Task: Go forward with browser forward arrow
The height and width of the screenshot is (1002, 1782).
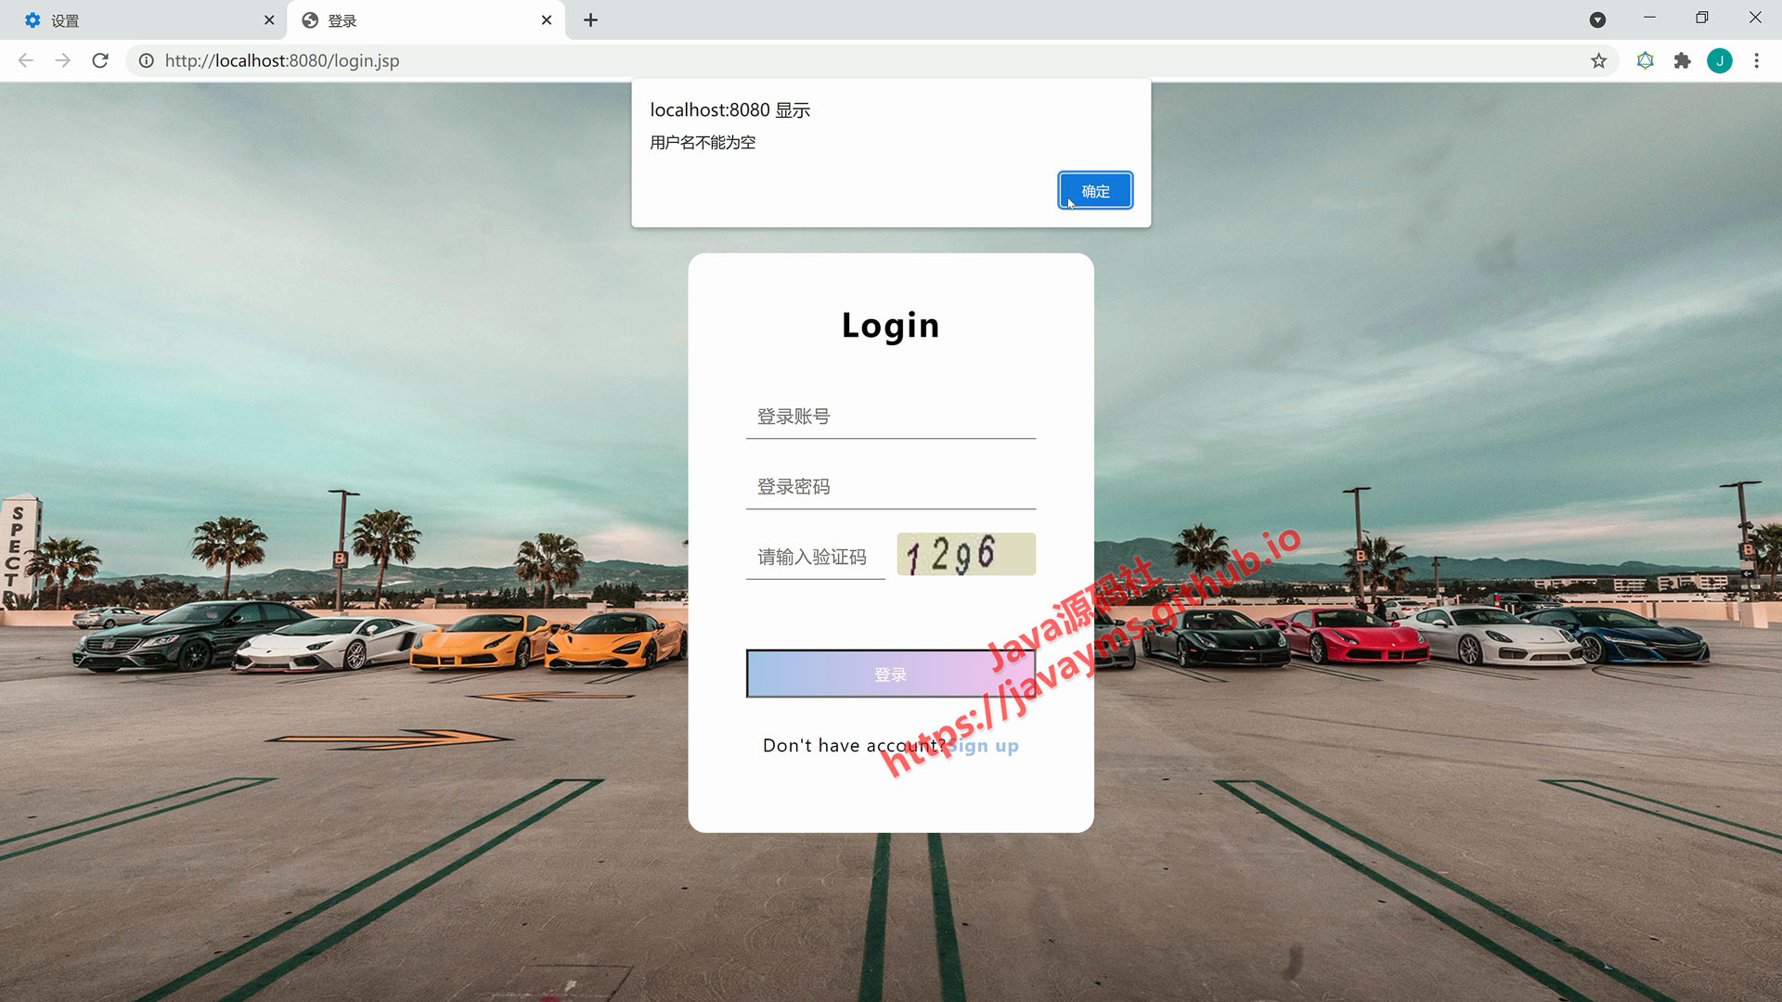Action: [x=63, y=60]
